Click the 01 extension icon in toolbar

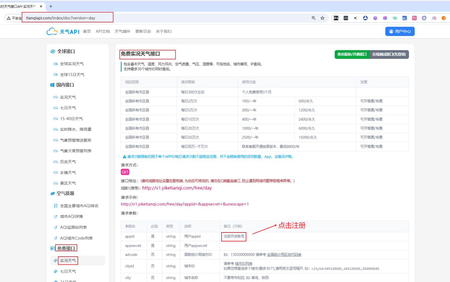pos(336,18)
